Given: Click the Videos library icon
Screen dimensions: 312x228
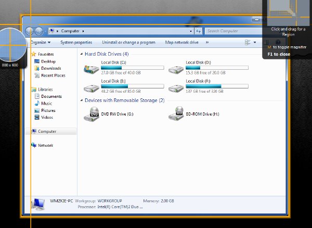Looking at the screenshot, I should 37,117.
